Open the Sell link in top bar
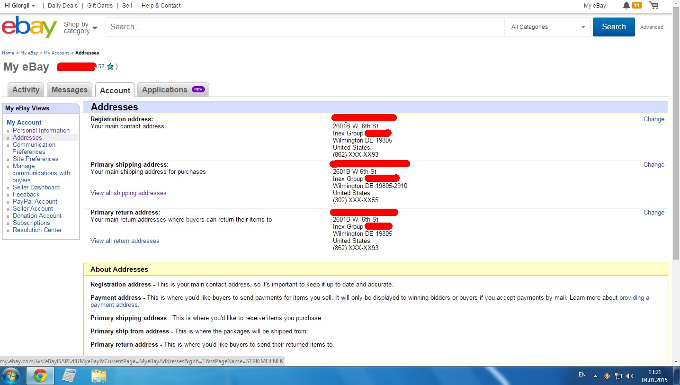The height and width of the screenshot is (385, 680). [127, 6]
